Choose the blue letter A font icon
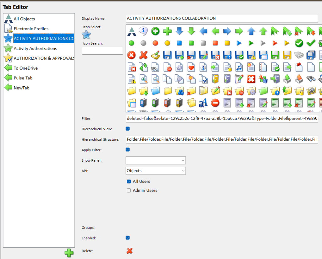The width and height of the screenshot is (322, 259). (x=203, y=103)
